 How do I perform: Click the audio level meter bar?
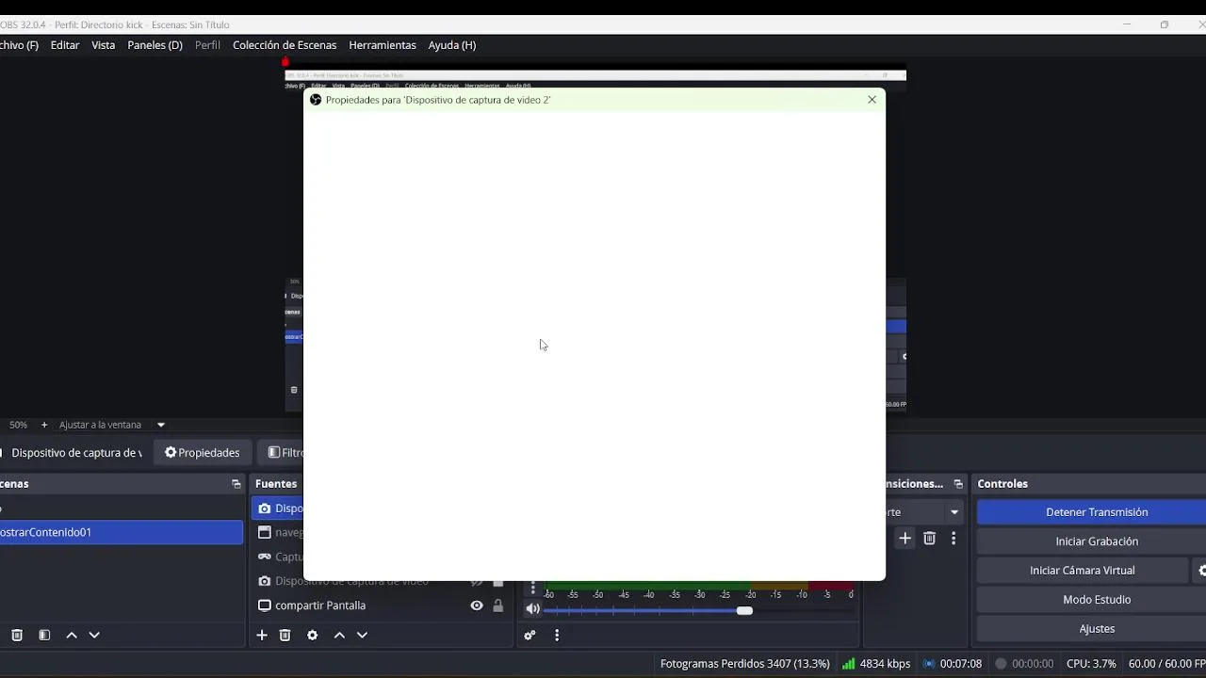699,585
